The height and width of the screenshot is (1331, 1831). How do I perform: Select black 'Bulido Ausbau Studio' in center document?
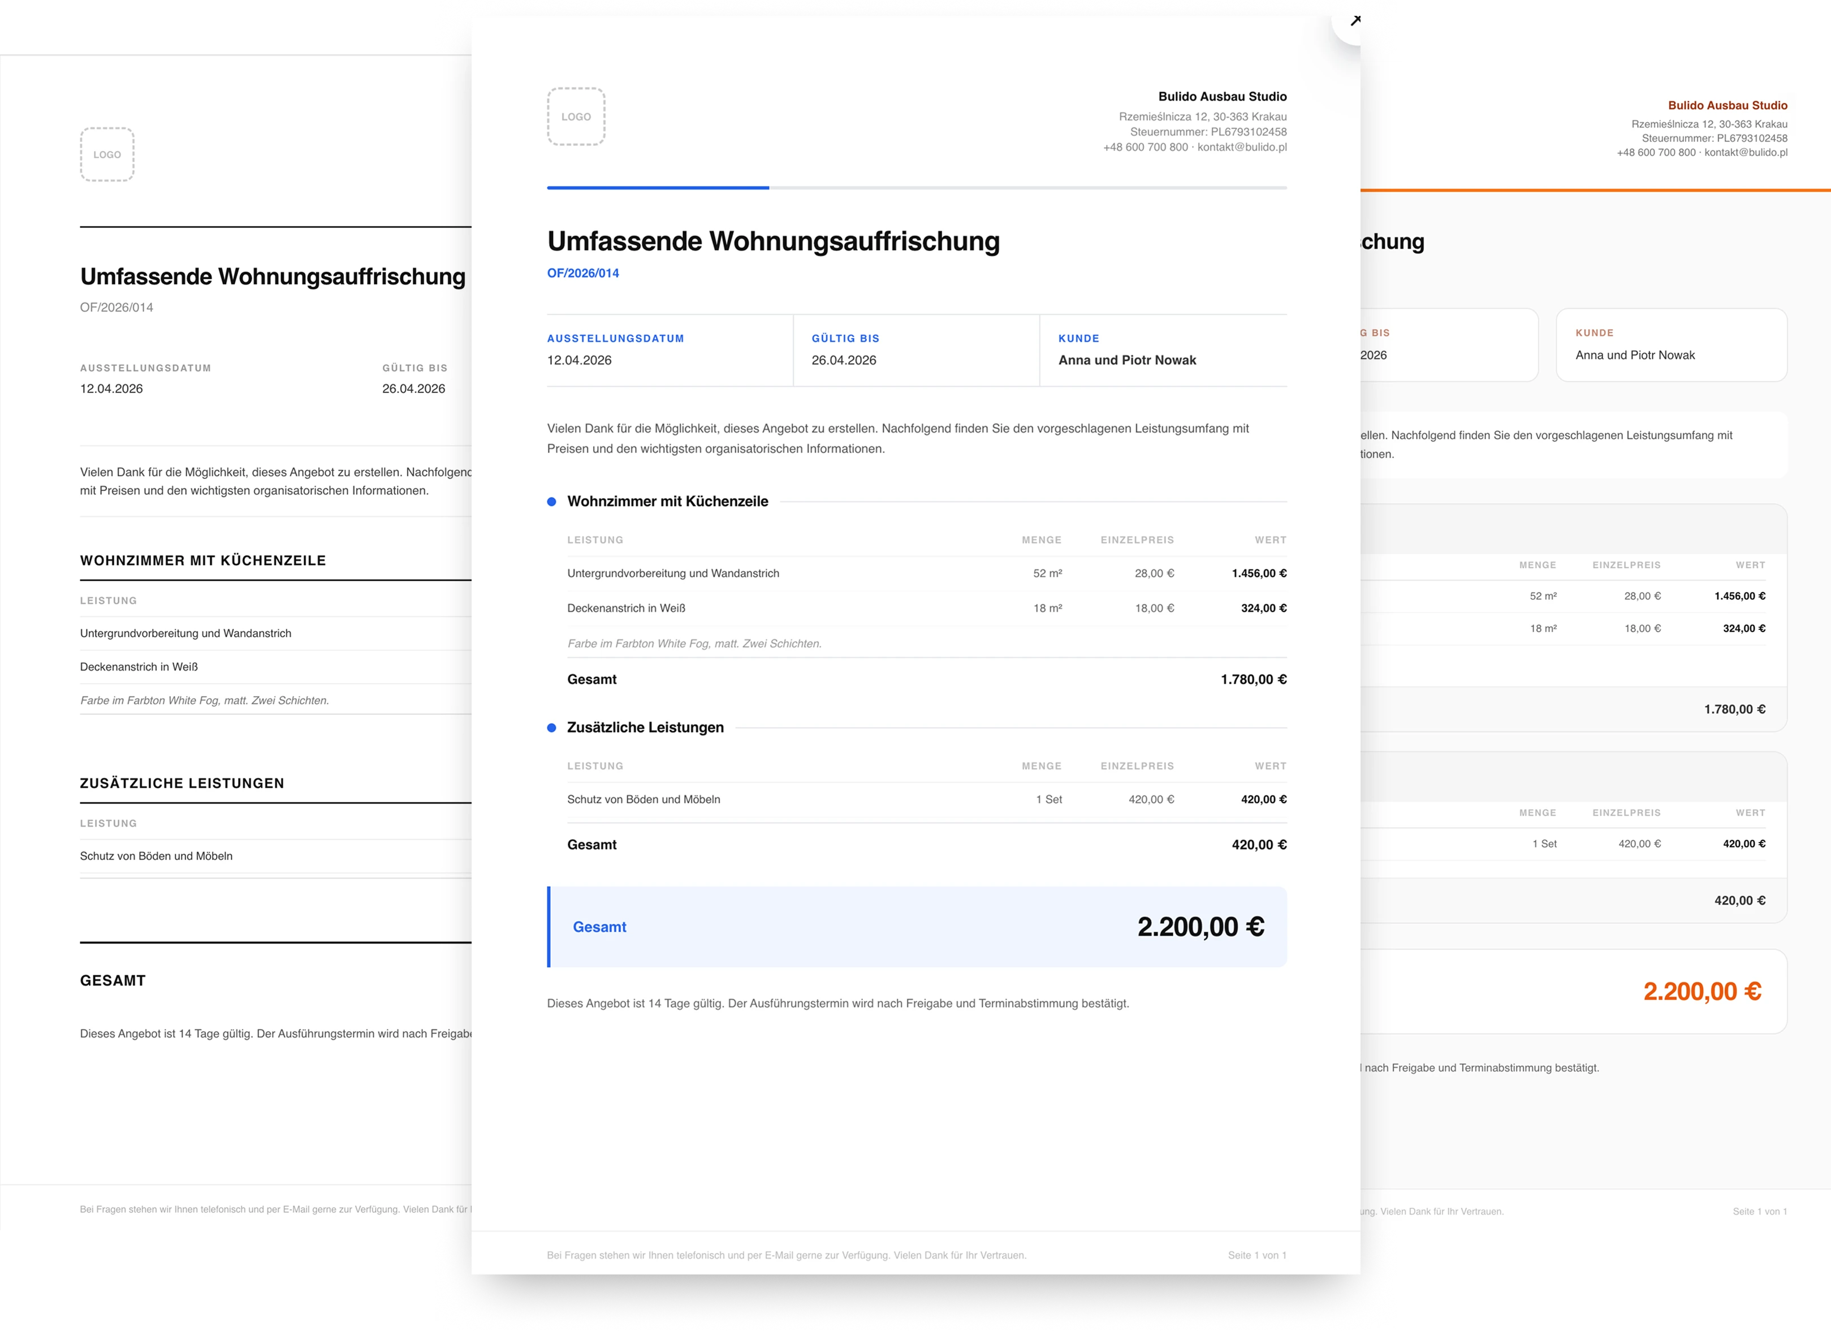(x=1223, y=97)
